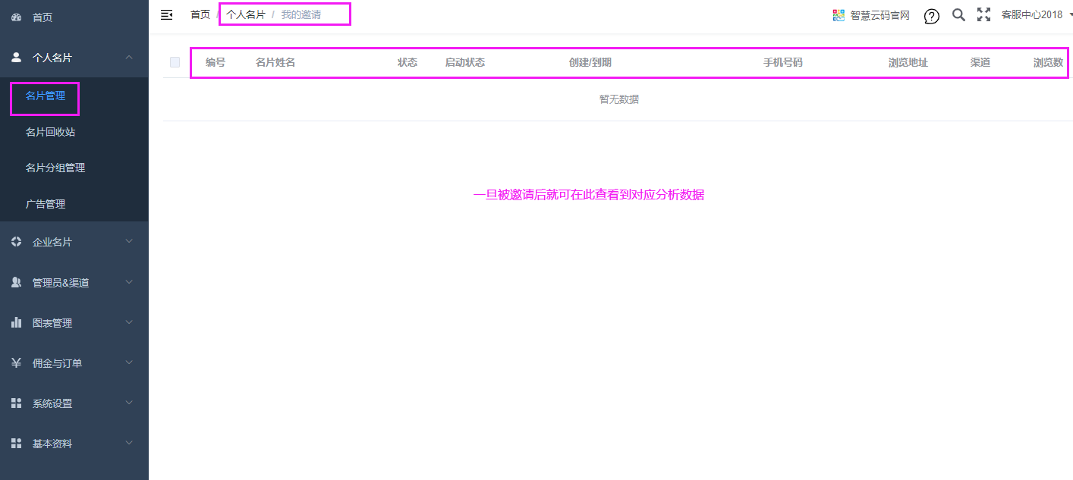Expand the 企业名片 menu chevron
The width and height of the screenshot is (1073, 480).
(x=129, y=242)
